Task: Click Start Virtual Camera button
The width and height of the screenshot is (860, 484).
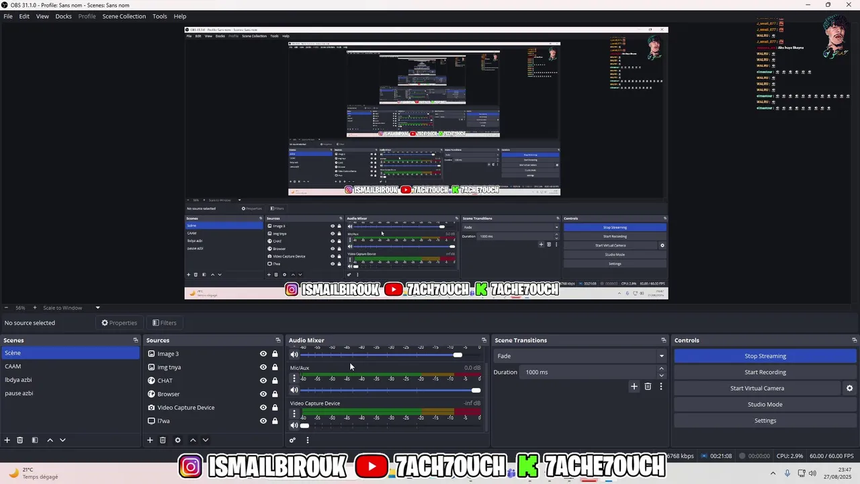Action: (x=757, y=389)
